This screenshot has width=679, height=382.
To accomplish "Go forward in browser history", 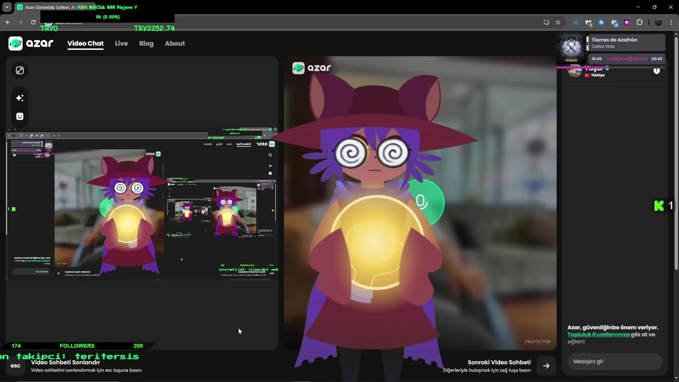I will coord(20,22).
